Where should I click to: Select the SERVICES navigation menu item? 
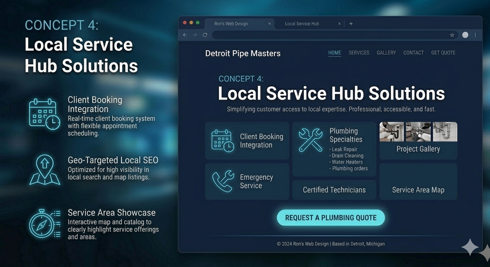(x=359, y=53)
